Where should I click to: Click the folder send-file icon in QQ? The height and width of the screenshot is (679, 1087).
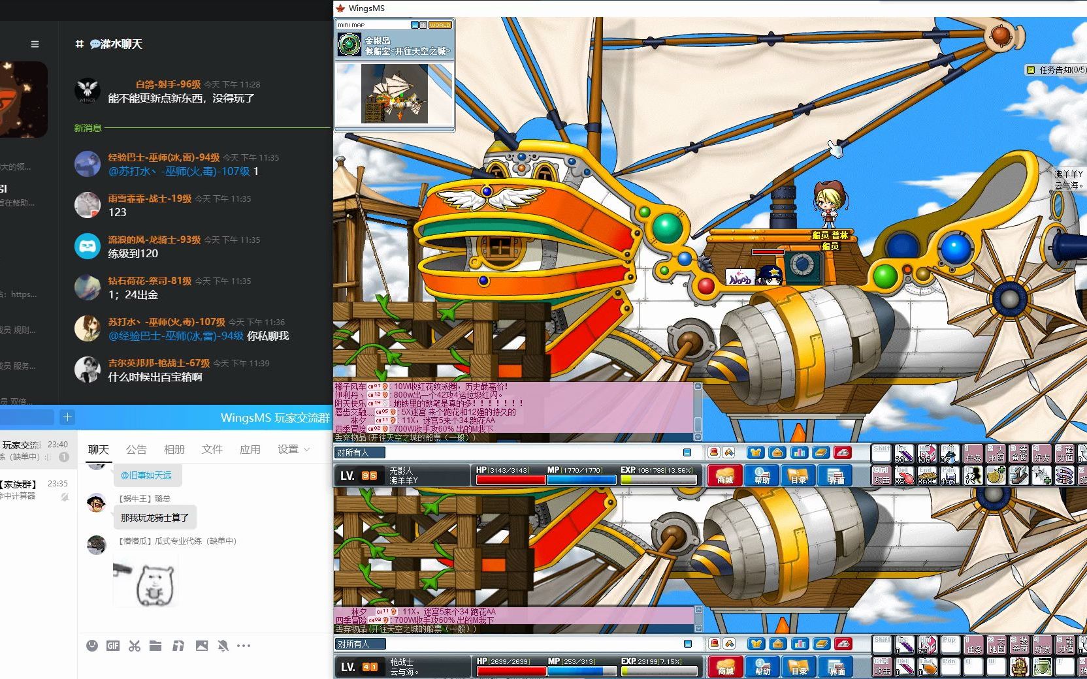point(155,646)
